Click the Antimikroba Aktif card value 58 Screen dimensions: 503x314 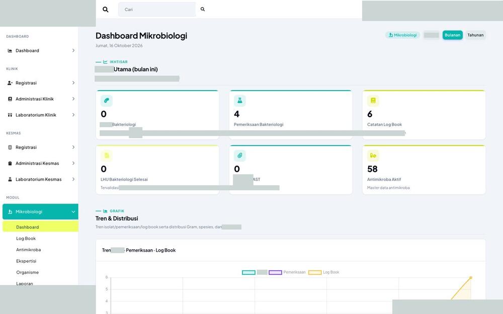pyautogui.click(x=372, y=169)
